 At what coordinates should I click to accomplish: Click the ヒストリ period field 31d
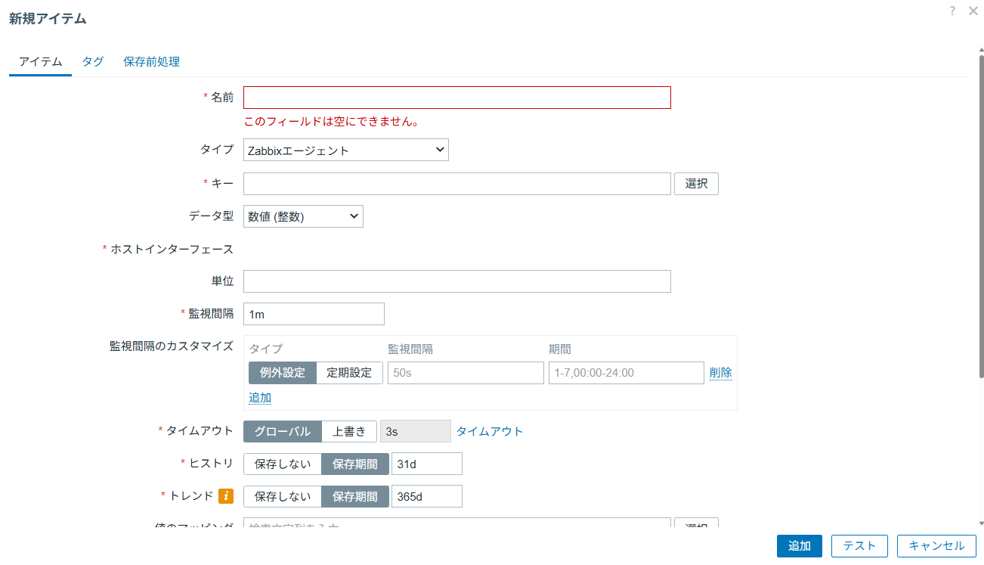[427, 464]
